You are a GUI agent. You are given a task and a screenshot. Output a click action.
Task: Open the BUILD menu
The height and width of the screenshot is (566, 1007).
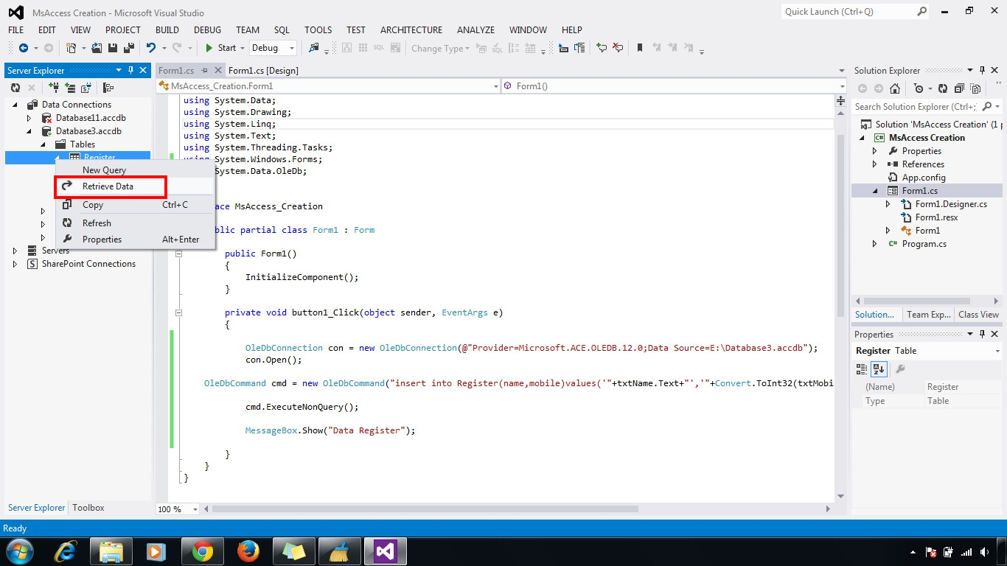tap(167, 30)
